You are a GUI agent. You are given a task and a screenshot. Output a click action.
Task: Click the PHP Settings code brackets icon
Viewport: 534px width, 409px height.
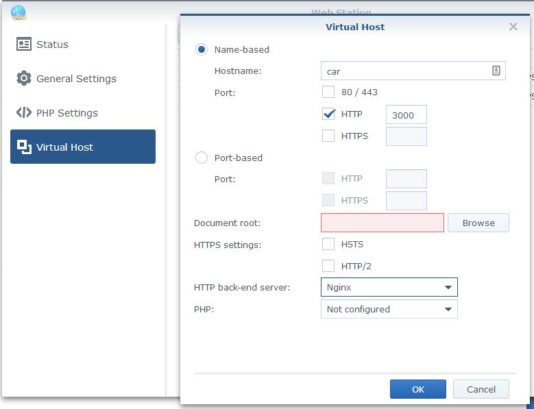[x=24, y=112]
